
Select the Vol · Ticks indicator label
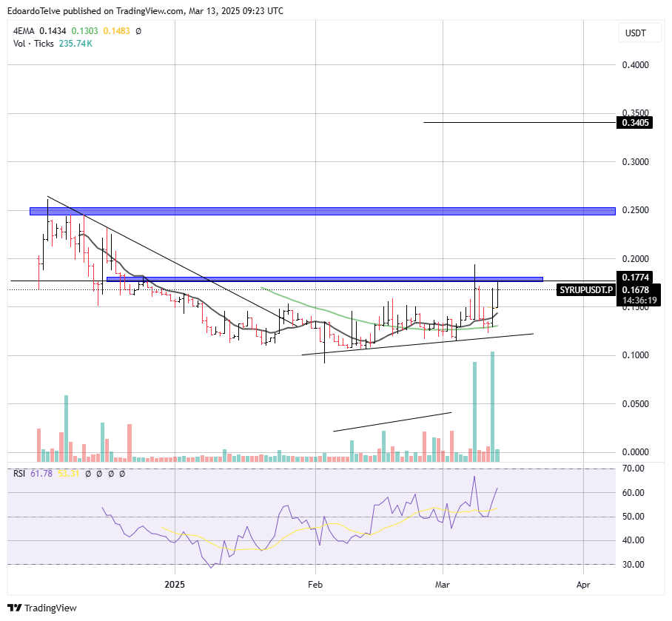[x=33, y=43]
